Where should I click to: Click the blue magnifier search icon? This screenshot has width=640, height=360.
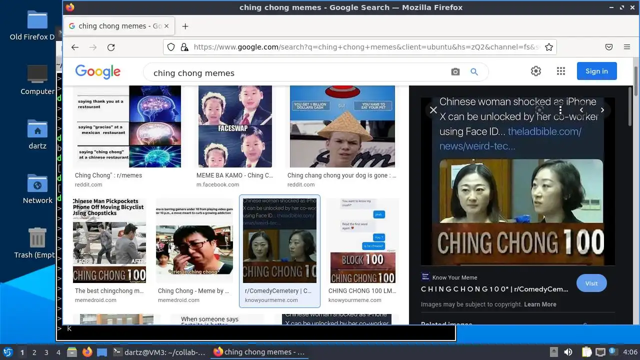[474, 72]
